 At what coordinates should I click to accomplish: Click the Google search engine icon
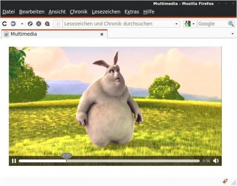point(188,24)
